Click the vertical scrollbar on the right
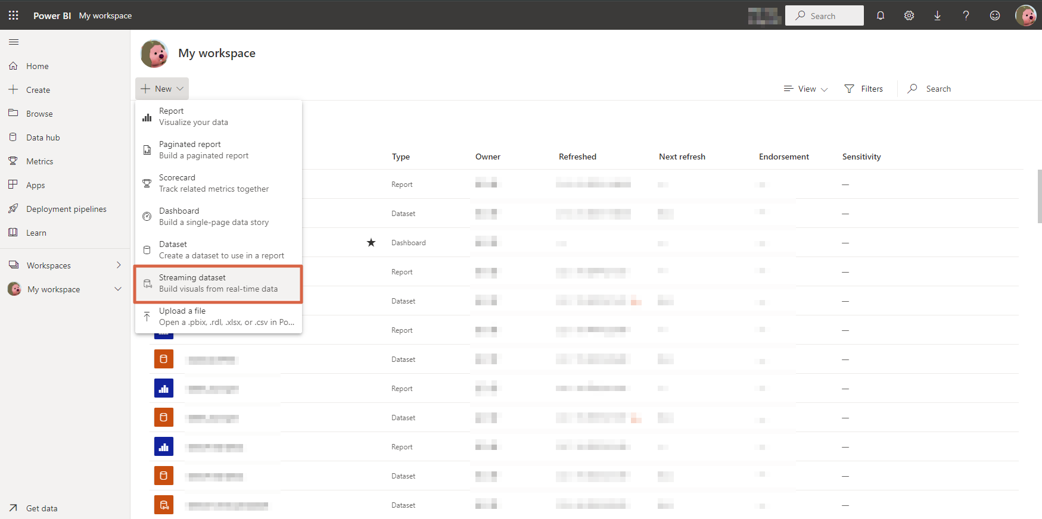This screenshot has width=1042, height=519. coord(1040,196)
